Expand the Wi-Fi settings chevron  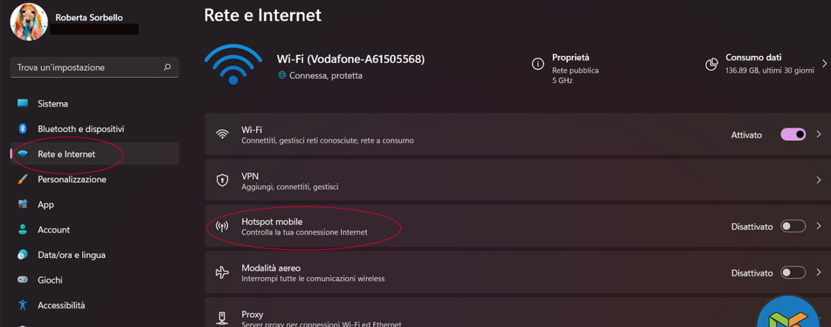(x=819, y=135)
